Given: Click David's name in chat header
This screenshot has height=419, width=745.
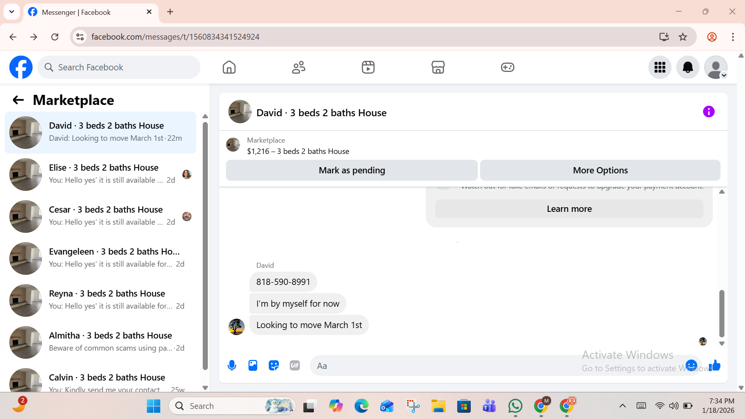Looking at the screenshot, I should 321,113.
